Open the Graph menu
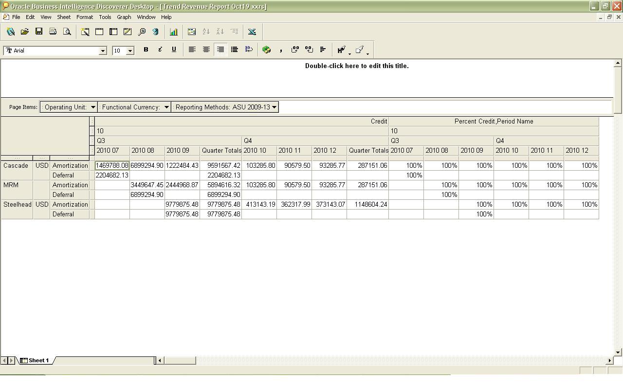The height and width of the screenshot is (389, 623). tap(124, 17)
